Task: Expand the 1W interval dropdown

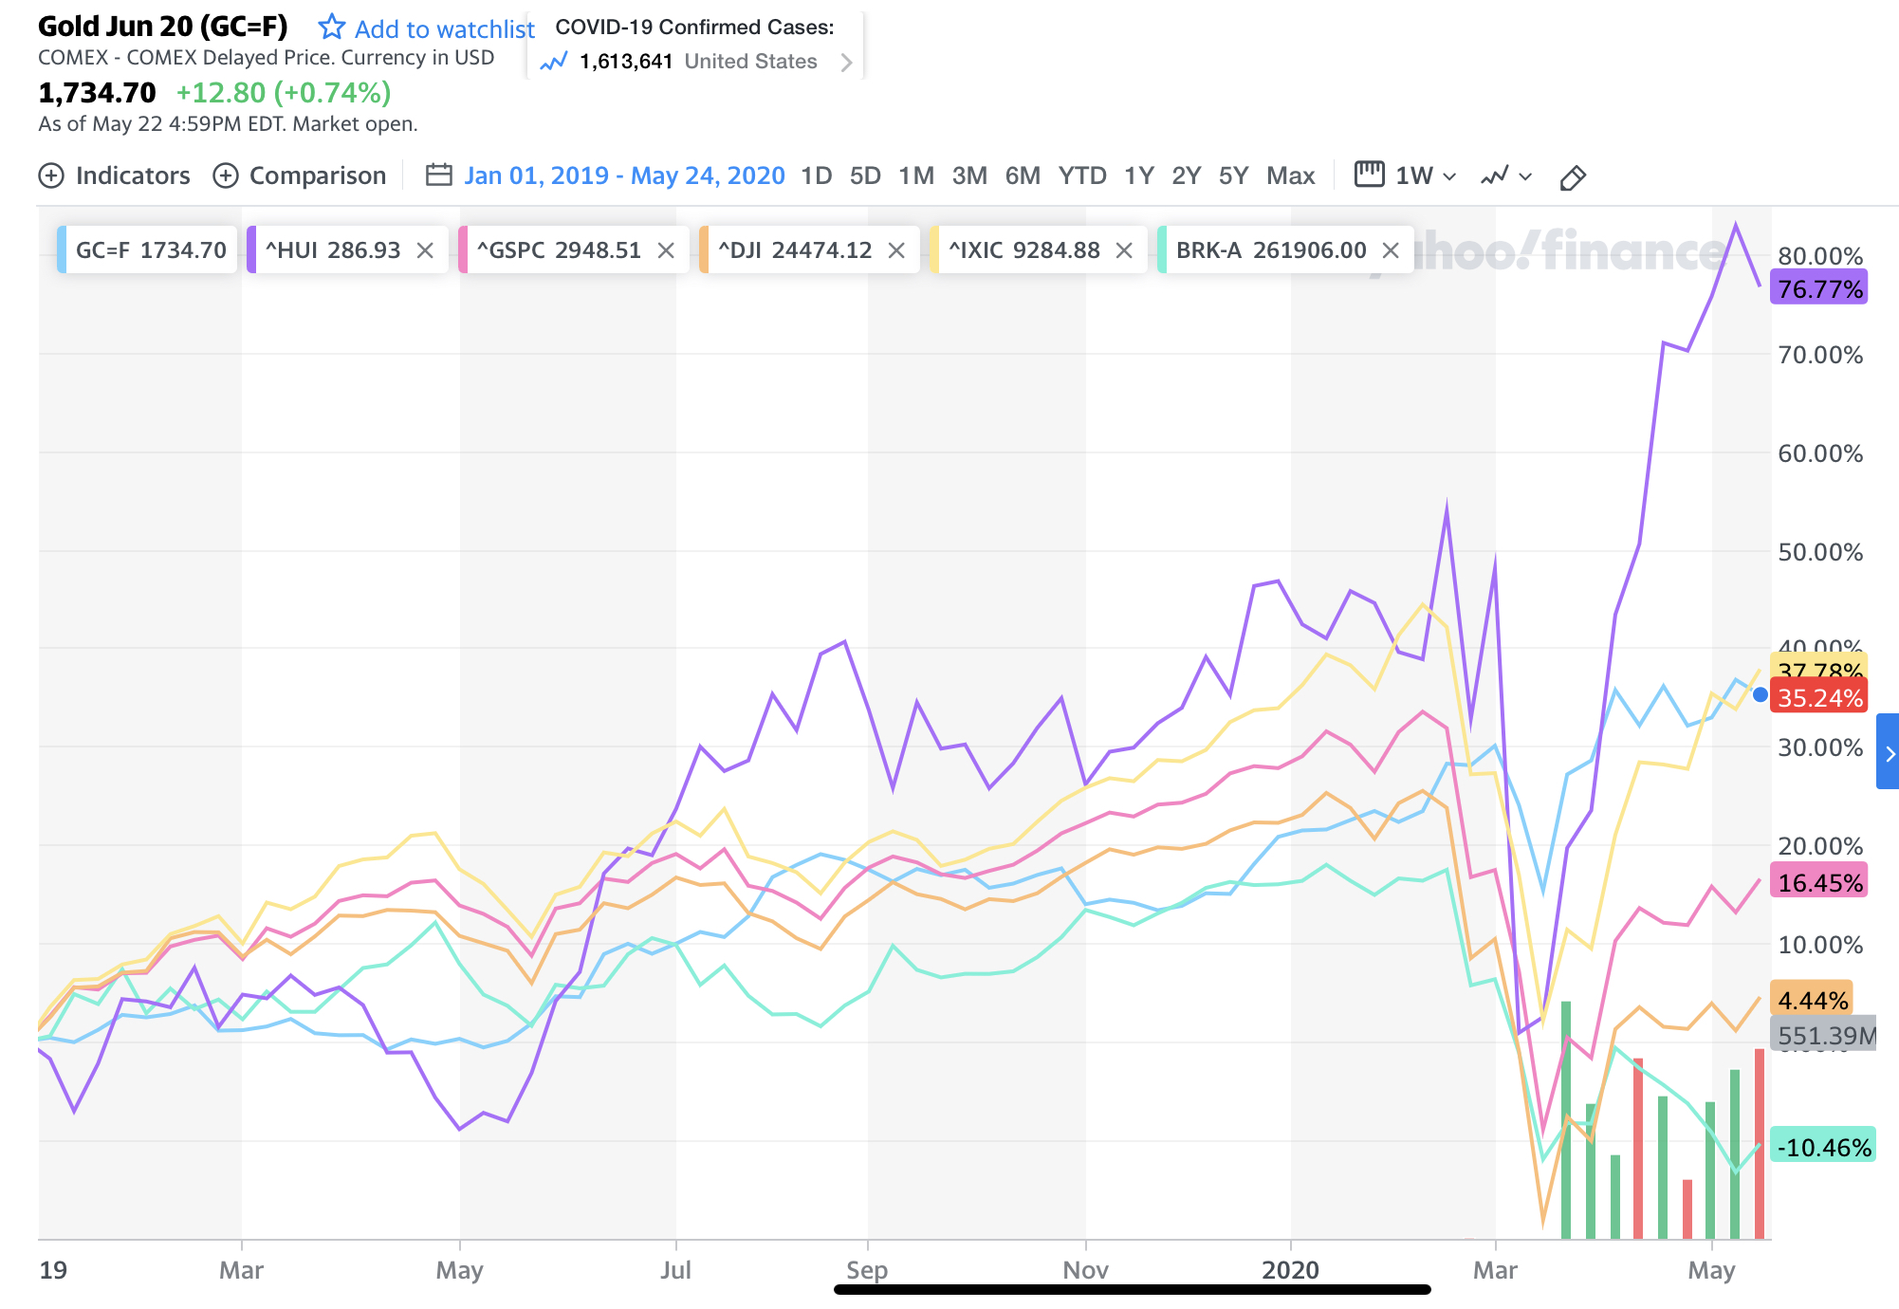Action: pyautogui.click(x=1449, y=177)
